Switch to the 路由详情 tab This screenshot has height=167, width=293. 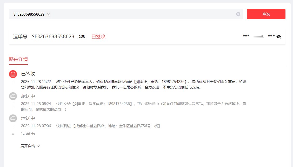click(x=18, y=59)
